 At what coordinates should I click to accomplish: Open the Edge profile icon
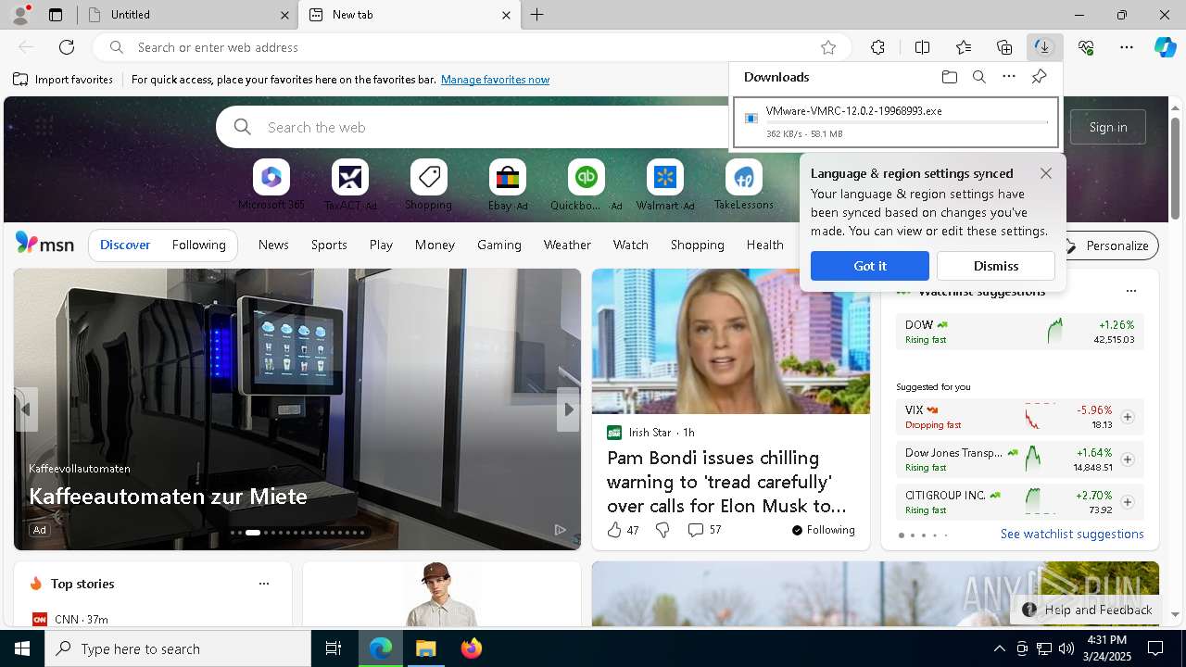point(20,15)
